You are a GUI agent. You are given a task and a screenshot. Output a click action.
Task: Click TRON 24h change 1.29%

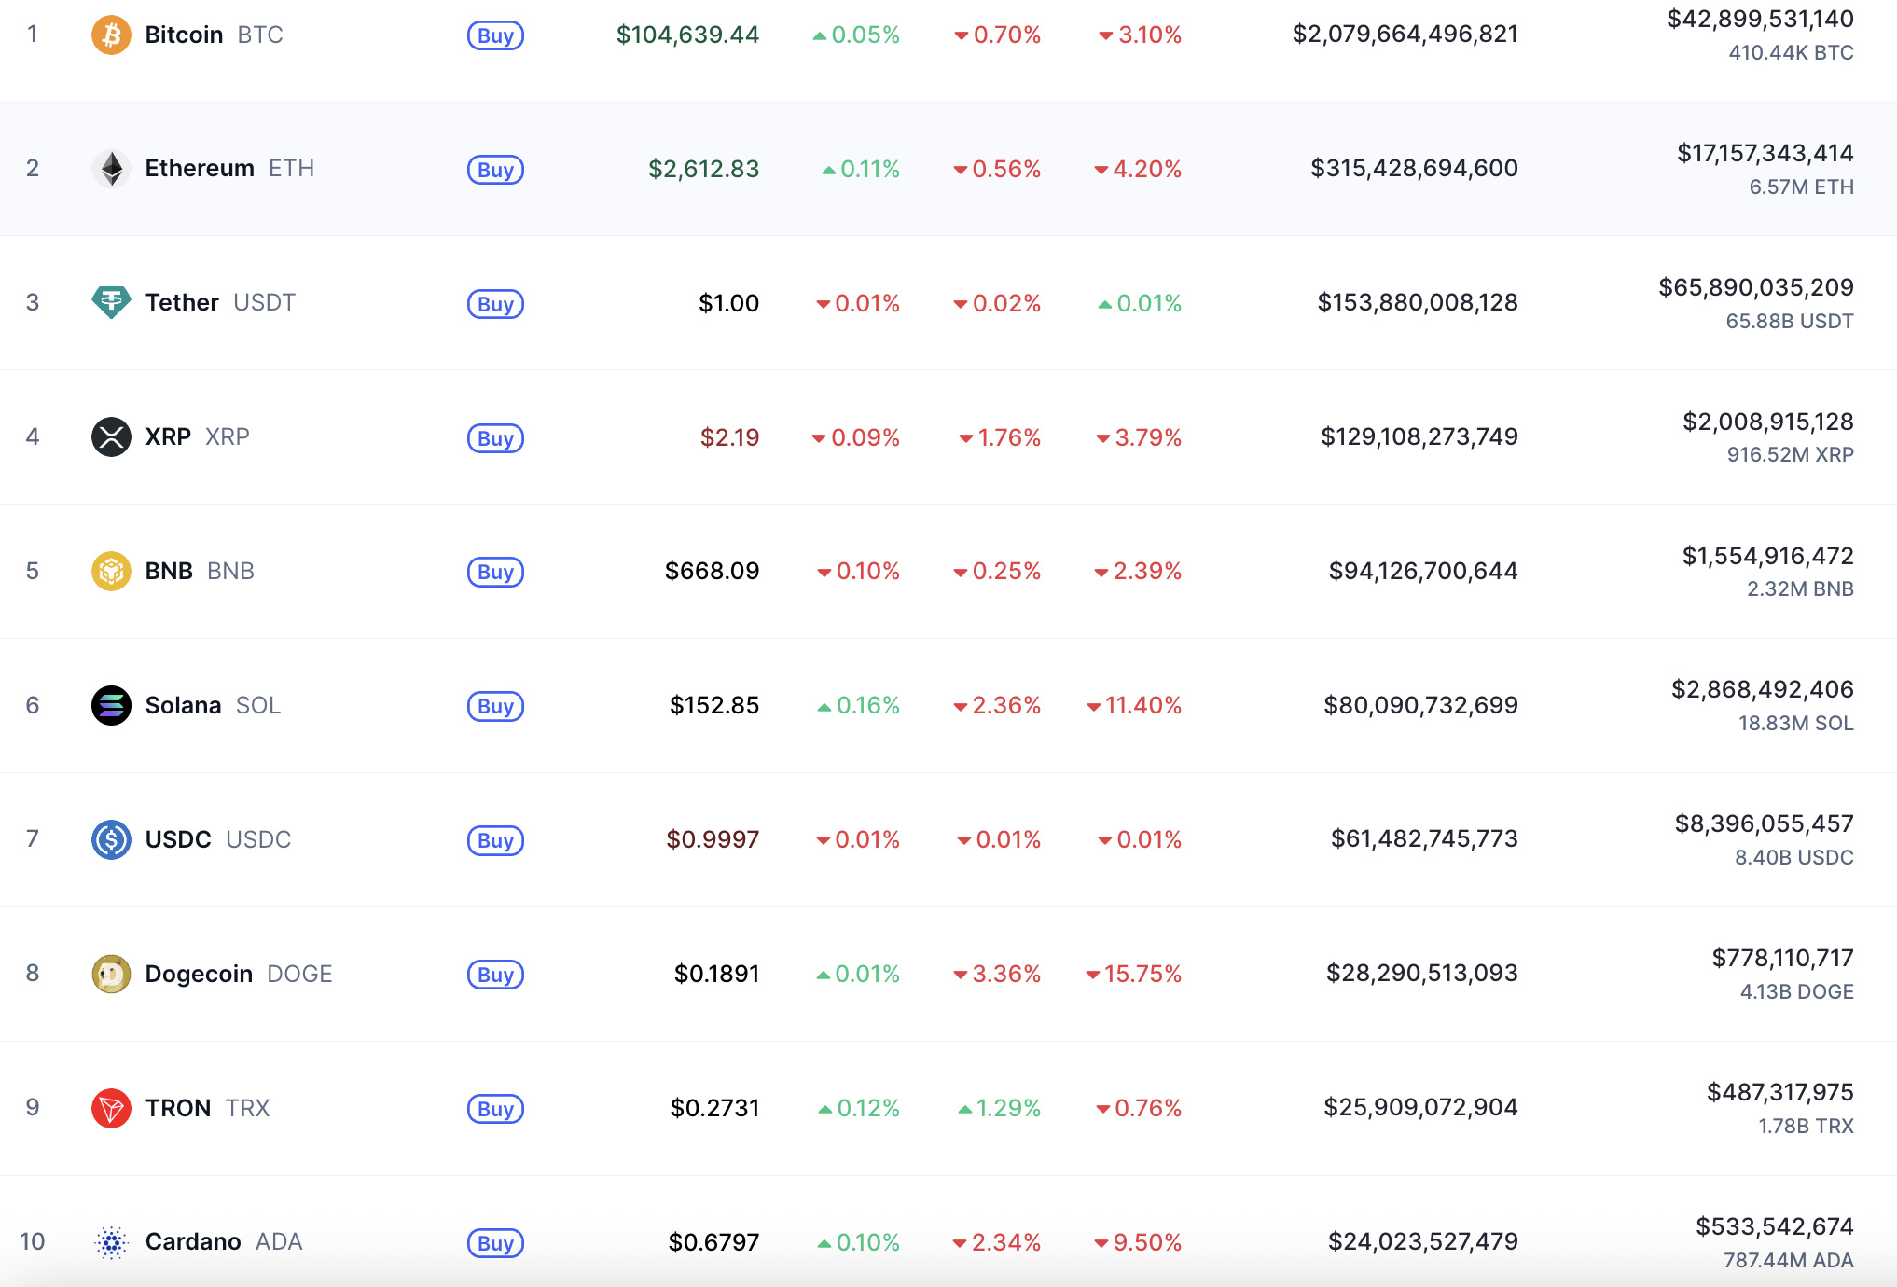pos(999,1108)
